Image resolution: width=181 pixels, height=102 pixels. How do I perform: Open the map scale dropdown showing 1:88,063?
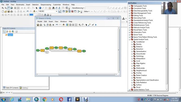click(x=57, y=11)
